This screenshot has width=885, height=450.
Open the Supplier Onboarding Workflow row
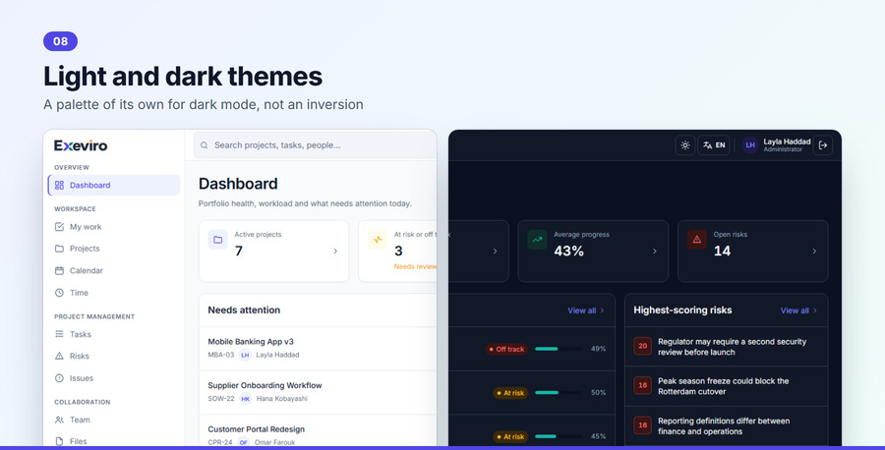[x=318, y=392]
